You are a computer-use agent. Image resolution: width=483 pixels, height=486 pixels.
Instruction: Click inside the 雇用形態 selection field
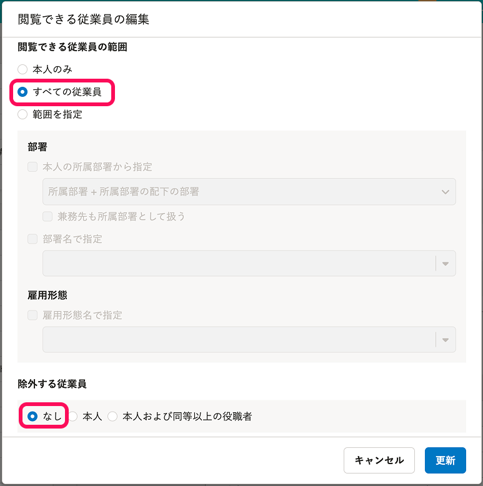[x=237, y=340]
